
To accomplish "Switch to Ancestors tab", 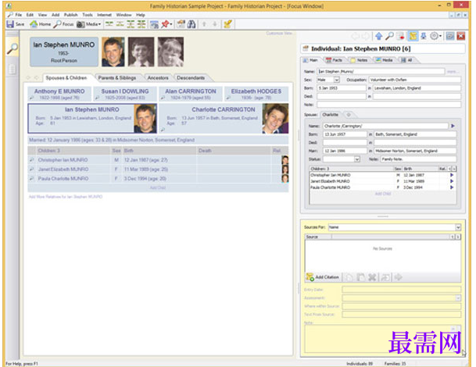I will [x=158, y=78].
